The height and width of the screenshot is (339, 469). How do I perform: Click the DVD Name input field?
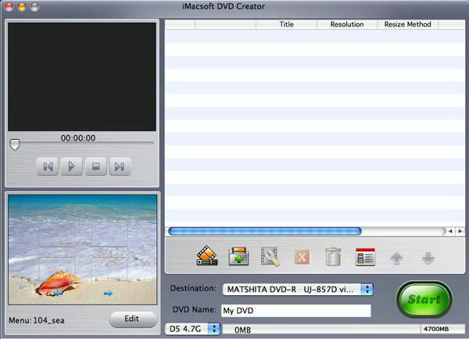point(296,311)
